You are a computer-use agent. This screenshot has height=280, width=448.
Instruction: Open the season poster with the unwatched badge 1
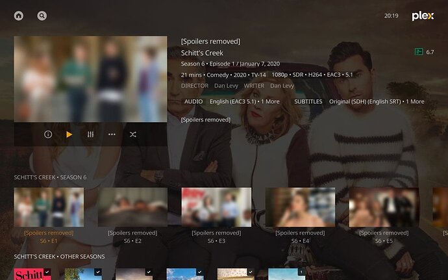pos(286,274)
